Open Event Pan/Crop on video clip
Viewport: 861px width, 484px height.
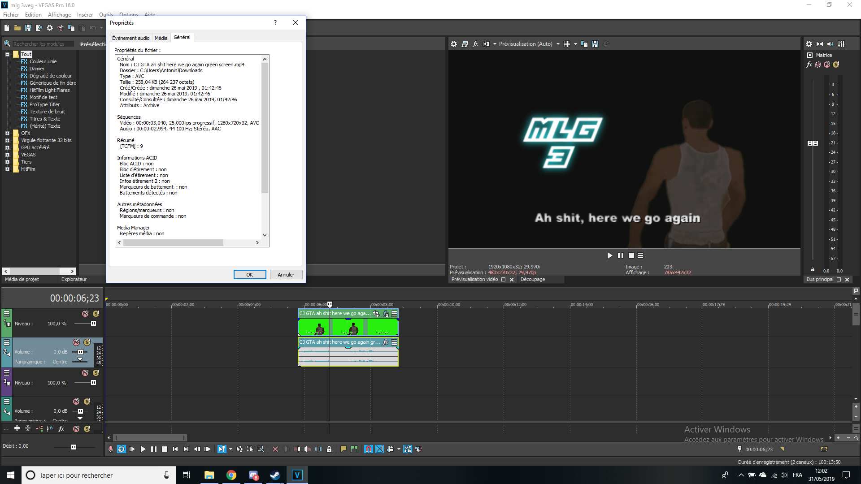(x=376, y=314)
